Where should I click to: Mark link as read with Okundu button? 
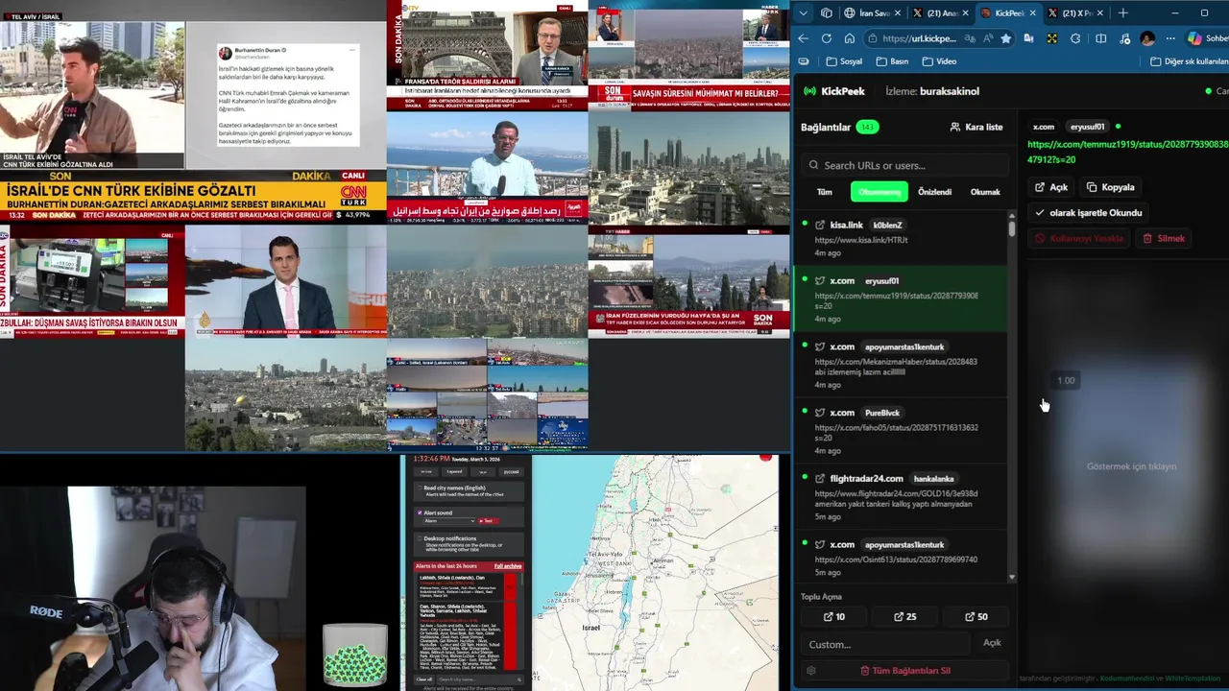[x=1088, y=213]
